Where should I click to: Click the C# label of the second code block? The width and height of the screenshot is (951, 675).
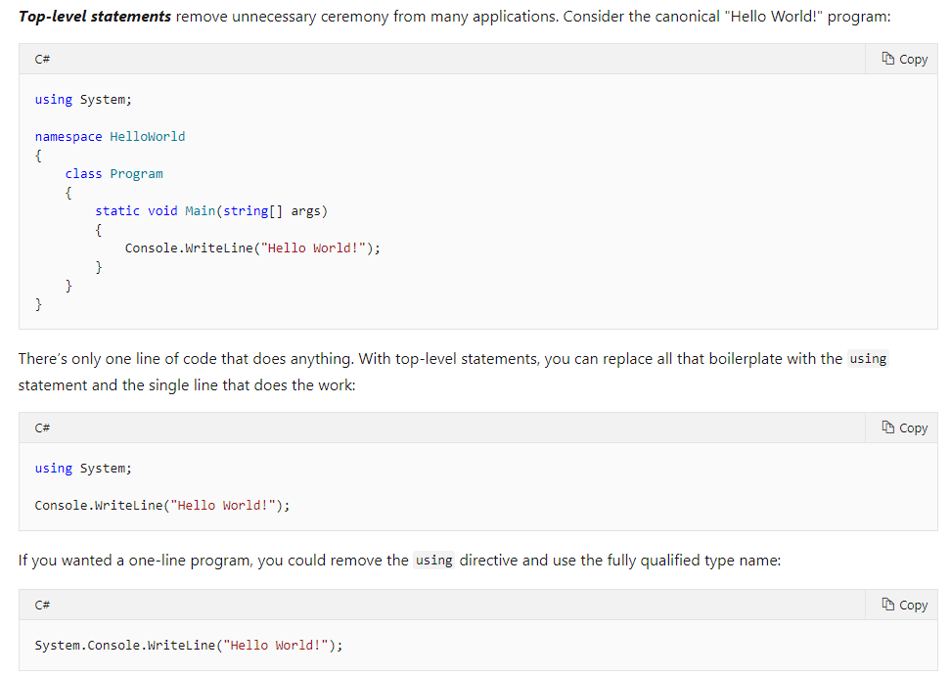pos(43,428)
